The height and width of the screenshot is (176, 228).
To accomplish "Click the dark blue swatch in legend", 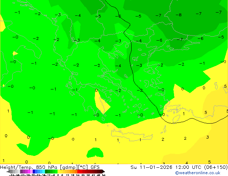I will click(x=34, y=171).
